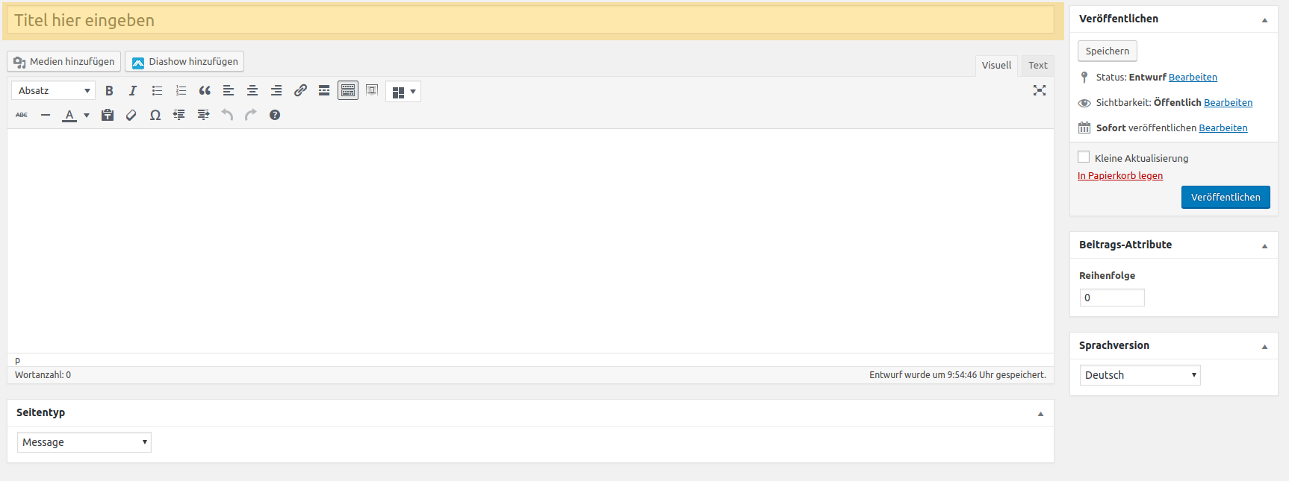Viewport: 1289px width, 481px height.
Task: Open keyboard shortcuts help icon
Action: pos(275,115)
